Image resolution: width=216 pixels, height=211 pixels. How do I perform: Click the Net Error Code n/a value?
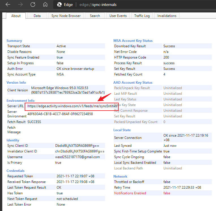pos(166,52)
